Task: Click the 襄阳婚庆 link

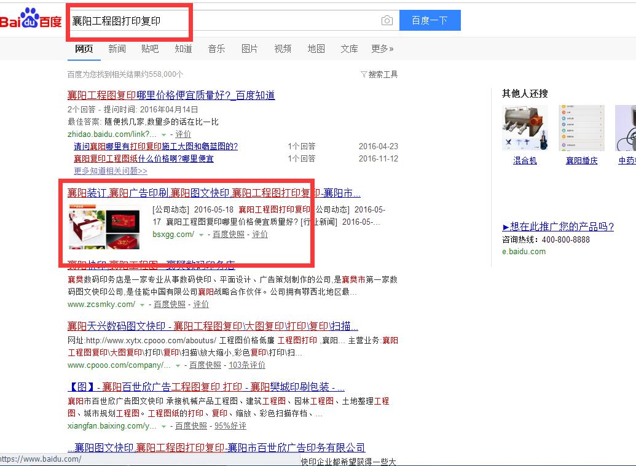Action: tap(582, 161)
